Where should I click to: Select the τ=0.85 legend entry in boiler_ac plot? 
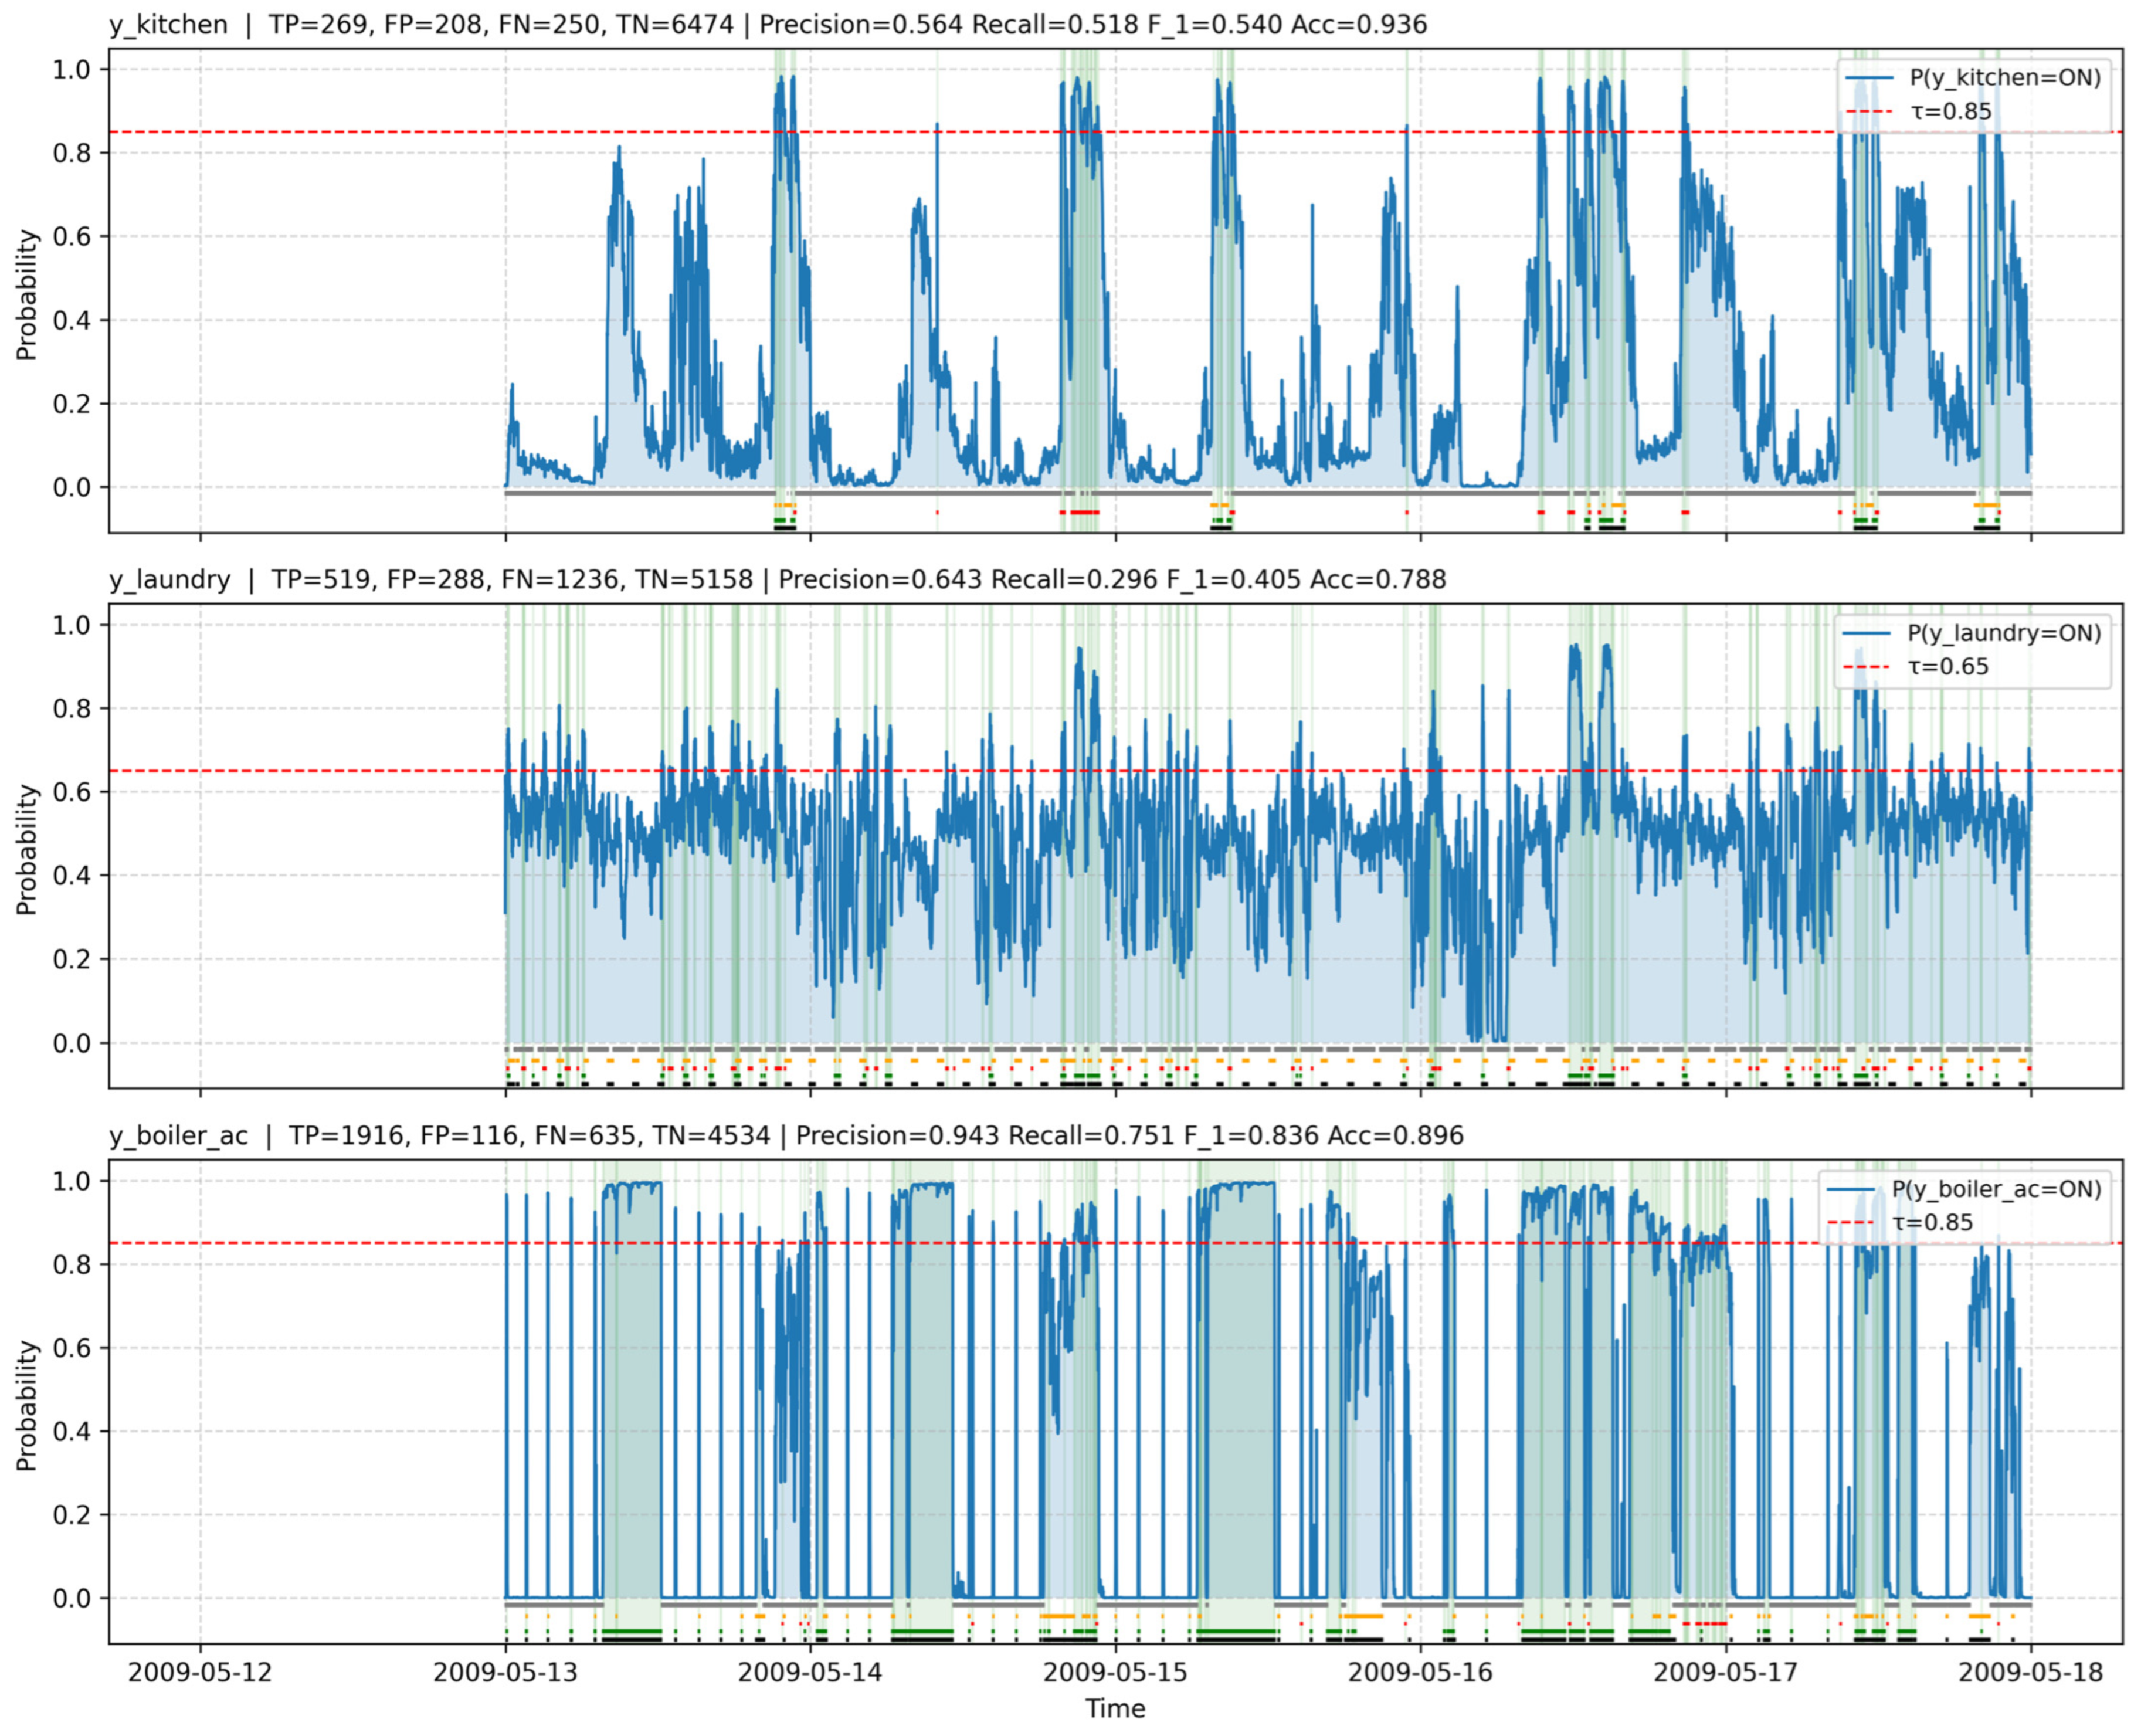click(1900, 1222)
